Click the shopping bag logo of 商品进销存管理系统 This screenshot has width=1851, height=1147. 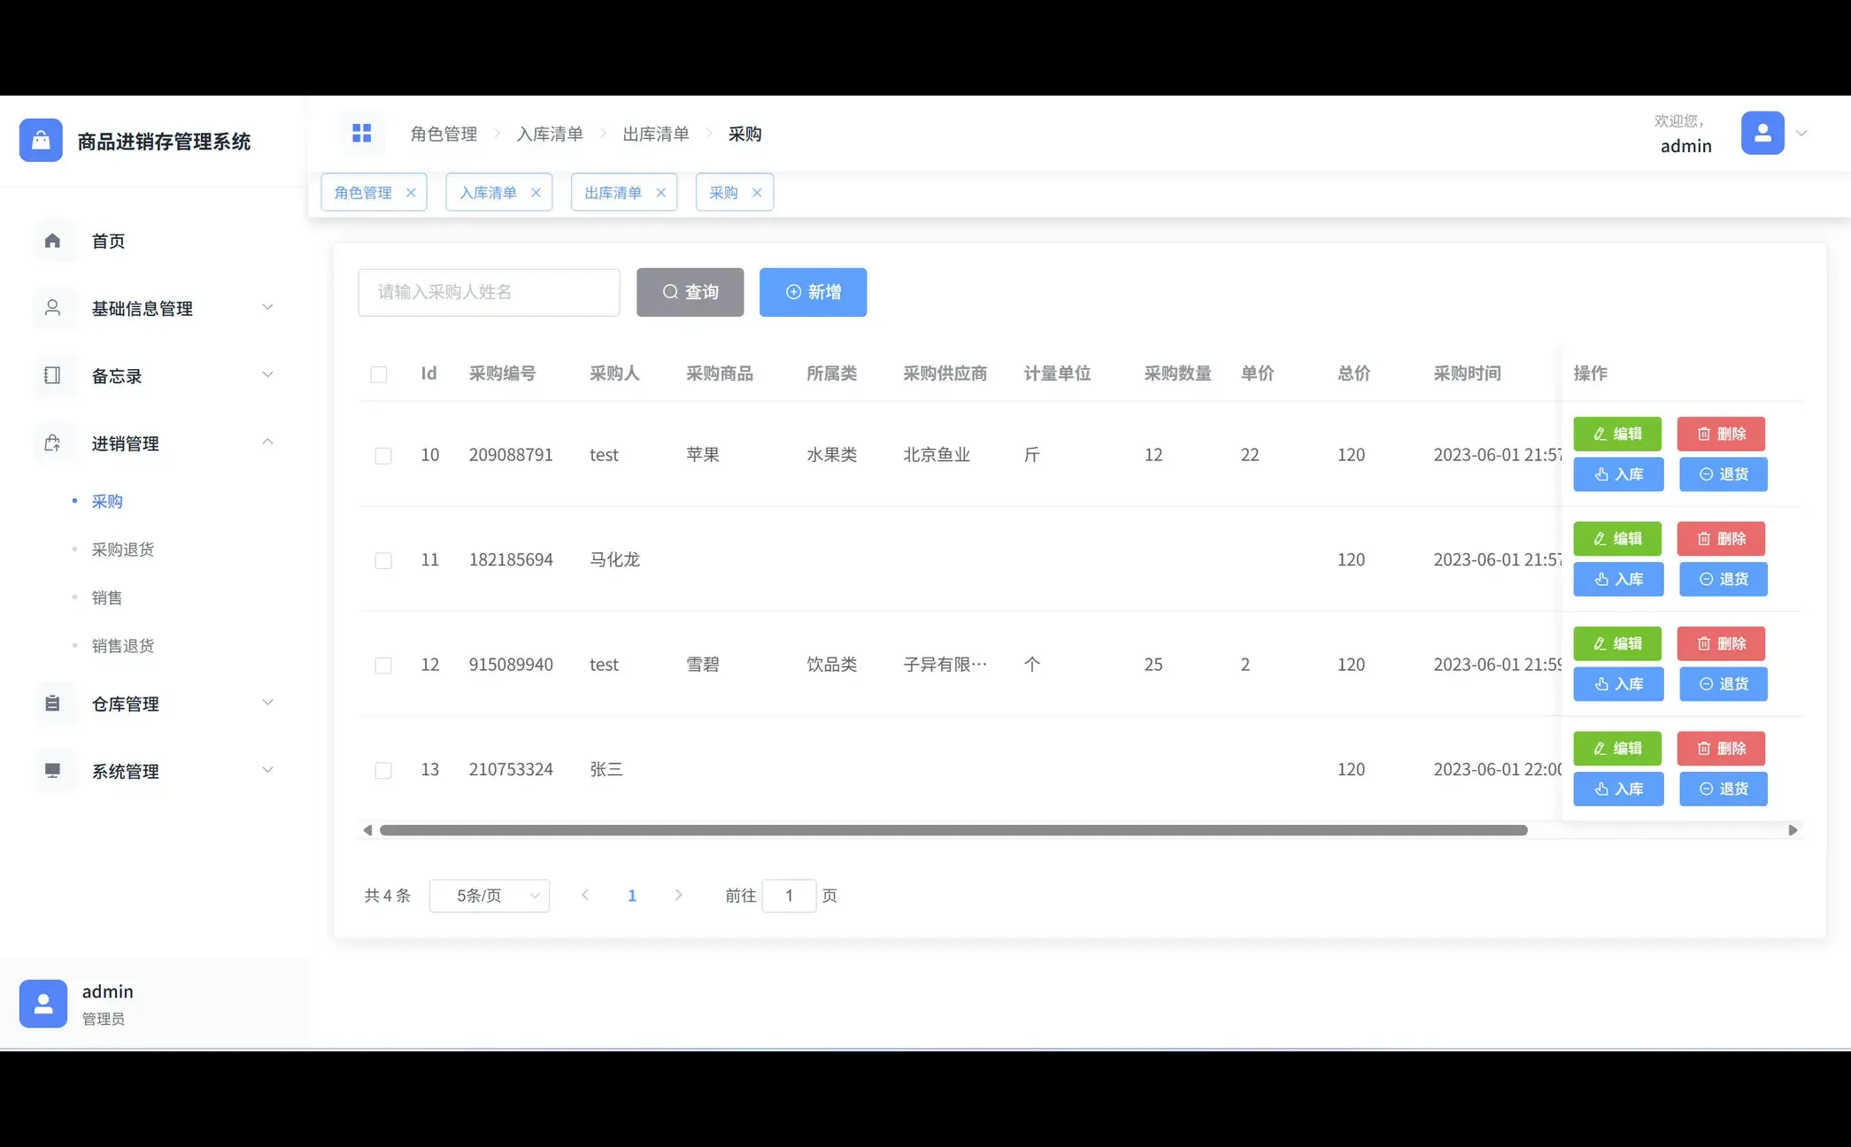tap(41, 140)
